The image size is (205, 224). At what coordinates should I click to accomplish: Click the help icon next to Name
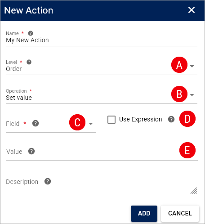pos(31,33)
